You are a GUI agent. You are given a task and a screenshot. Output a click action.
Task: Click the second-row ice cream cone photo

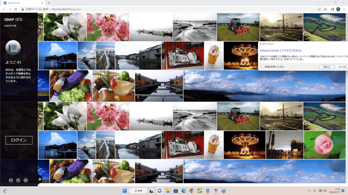[213, 56]
